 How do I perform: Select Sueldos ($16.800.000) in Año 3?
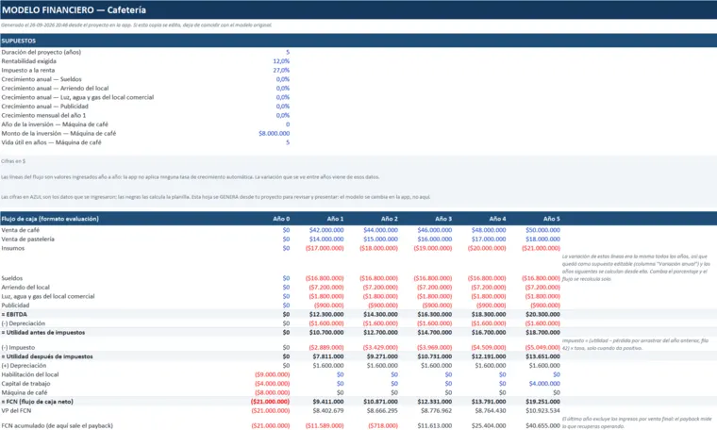point(433,278)
